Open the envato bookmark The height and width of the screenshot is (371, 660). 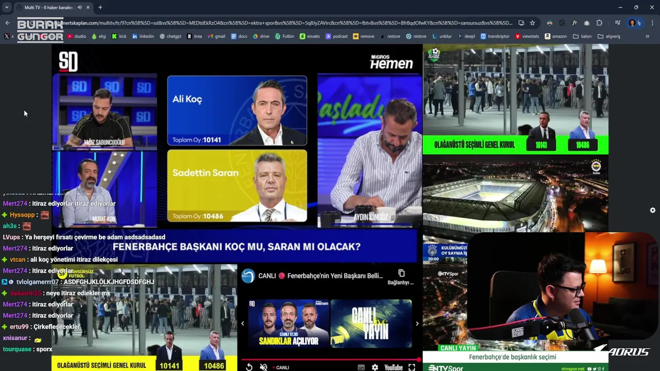(309, 36)
